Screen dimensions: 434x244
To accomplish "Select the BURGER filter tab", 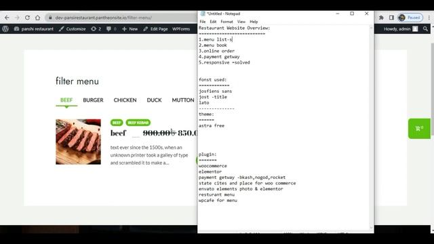I will click(x=93, y=100).
